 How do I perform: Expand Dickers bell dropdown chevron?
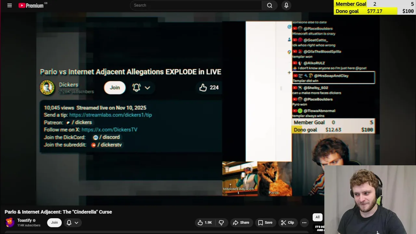pyautogui.click(x=147, y=88)
